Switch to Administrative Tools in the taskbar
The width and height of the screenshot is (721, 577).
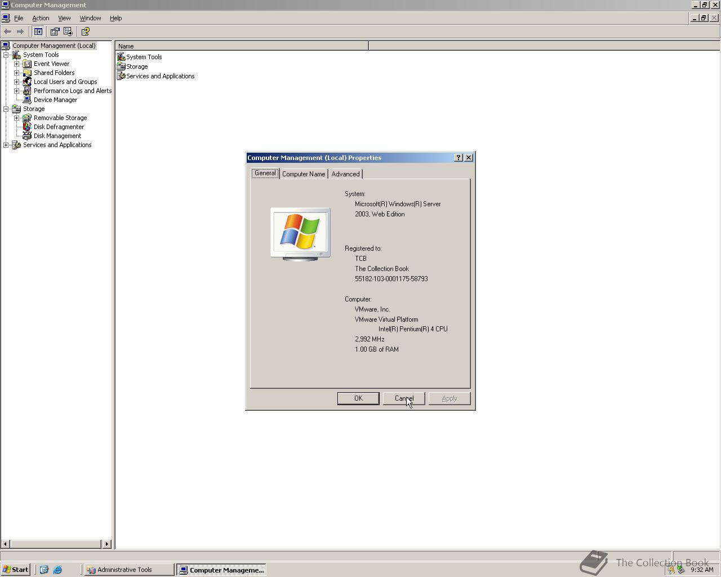coord(129,570)
